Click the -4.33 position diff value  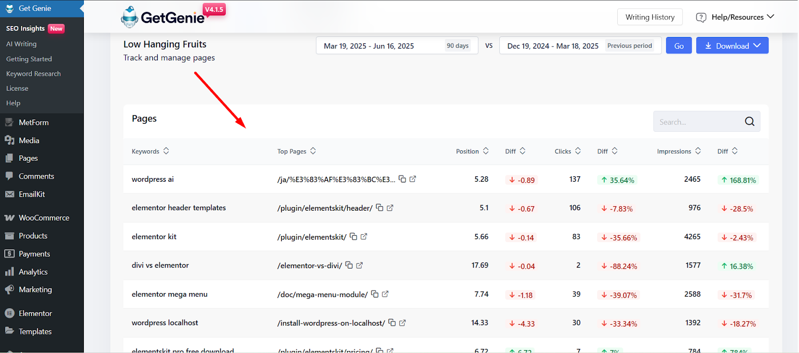click(x=521, y=324)
